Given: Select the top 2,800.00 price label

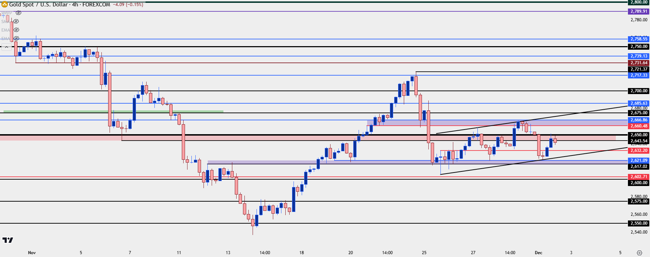Looking at the screenshot, I should pos(639,2).
